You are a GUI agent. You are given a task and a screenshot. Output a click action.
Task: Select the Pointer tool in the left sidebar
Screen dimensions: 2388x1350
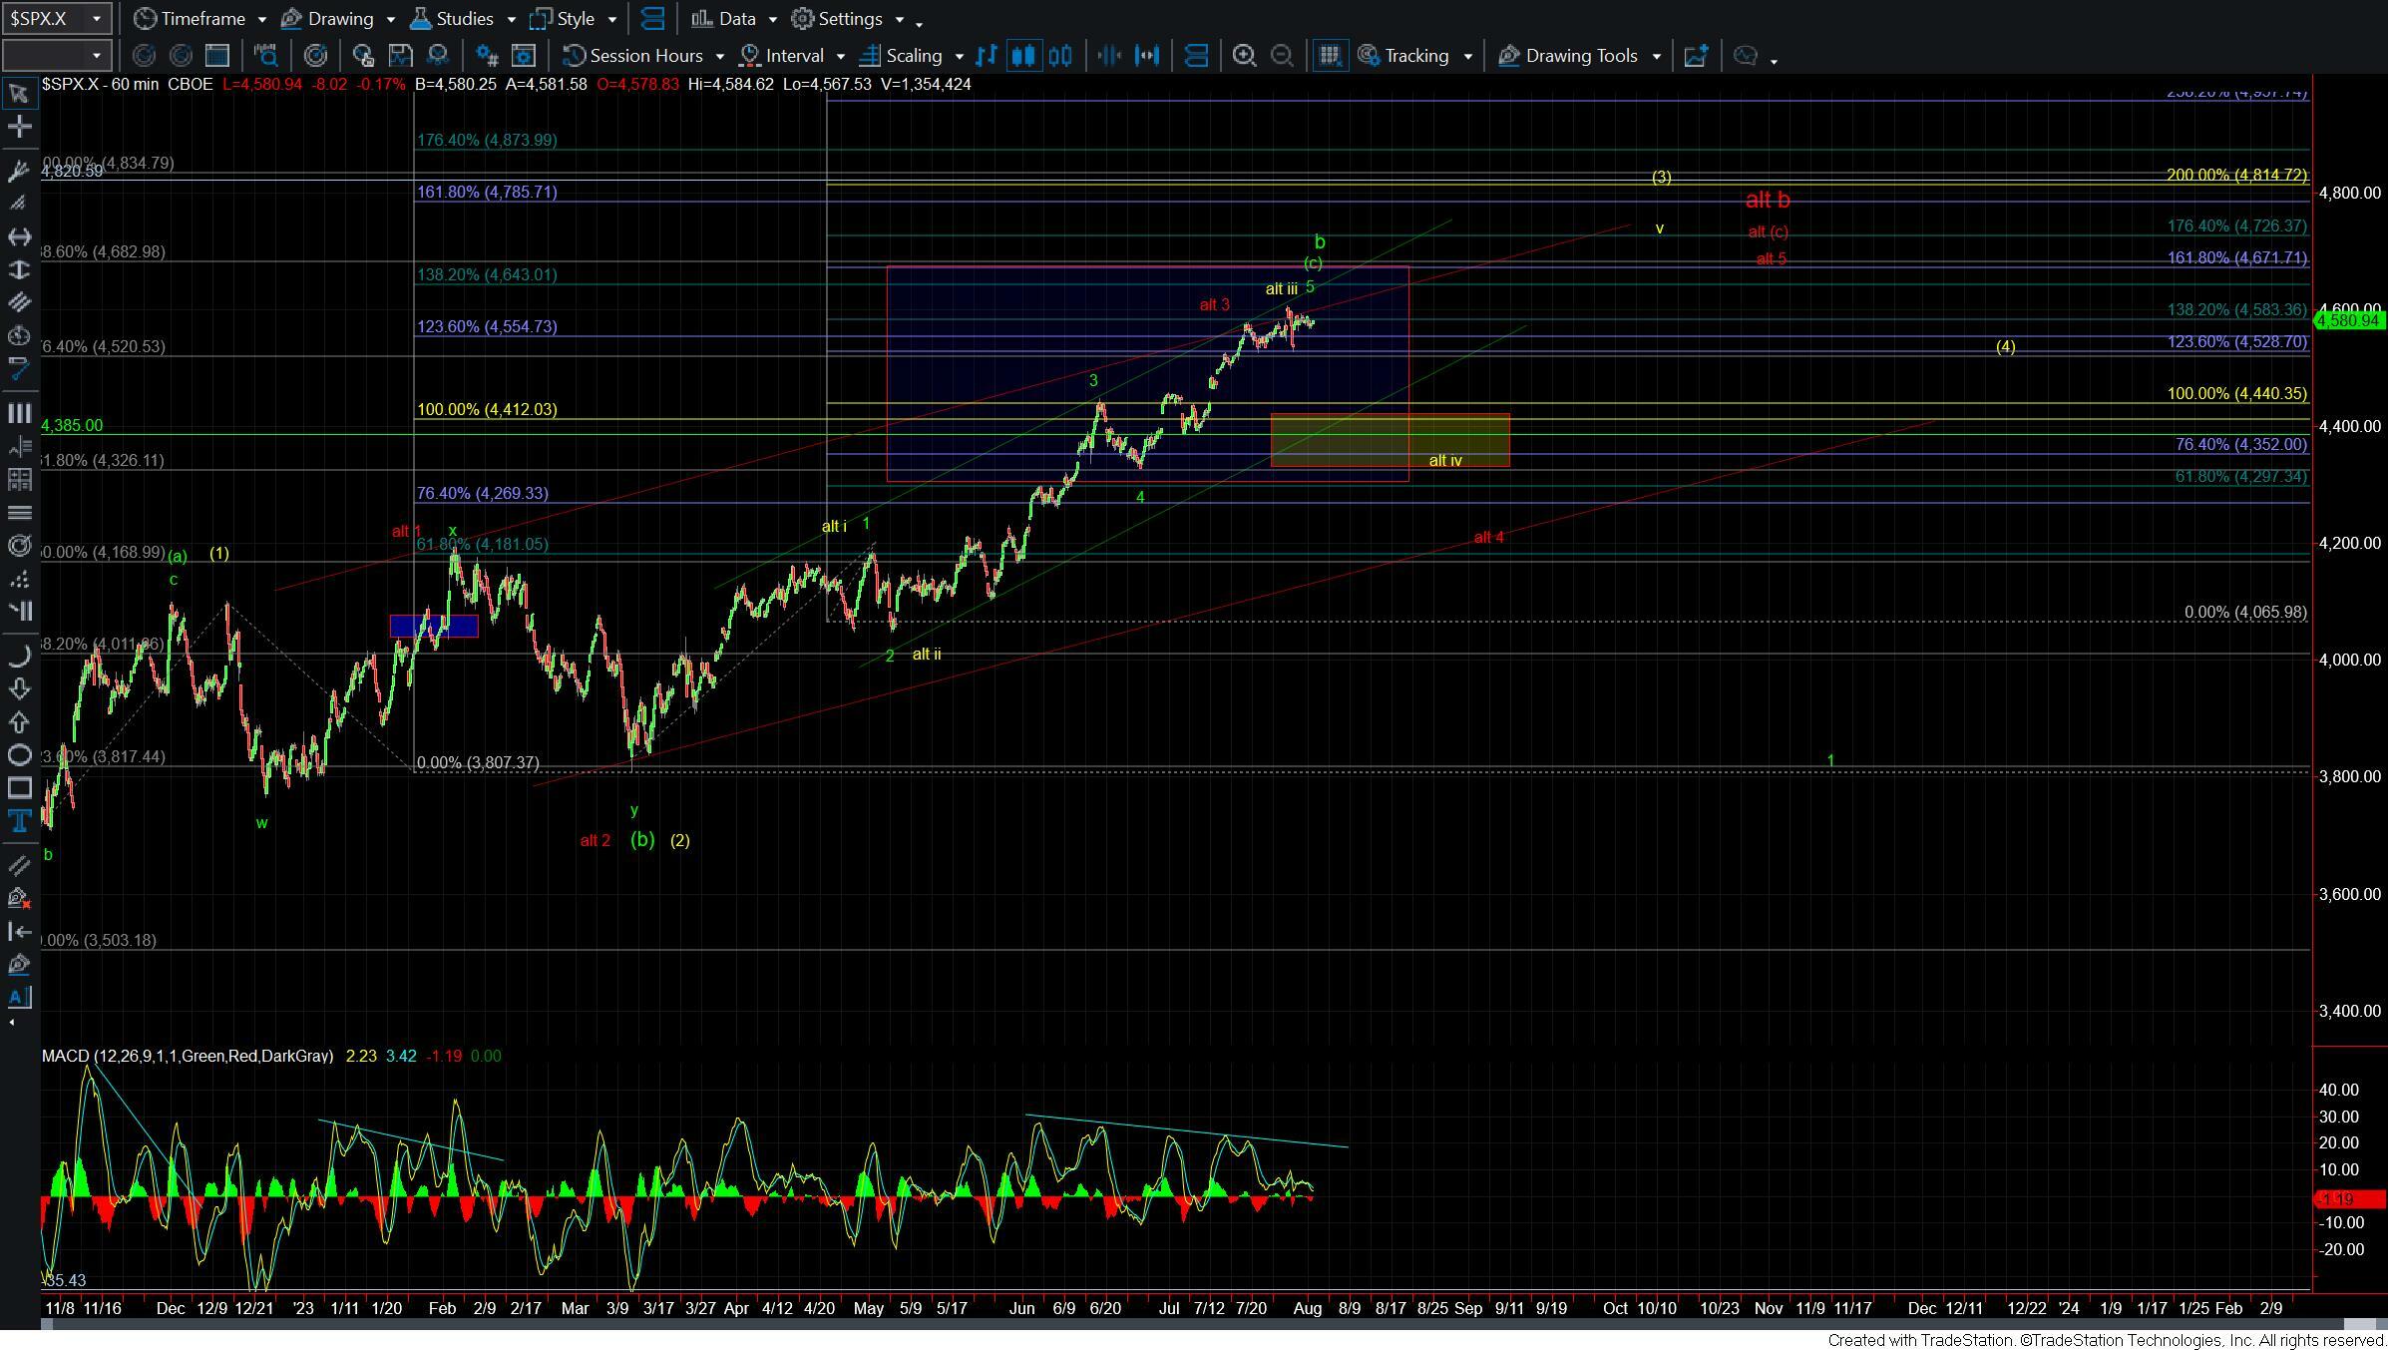[19, 94]
